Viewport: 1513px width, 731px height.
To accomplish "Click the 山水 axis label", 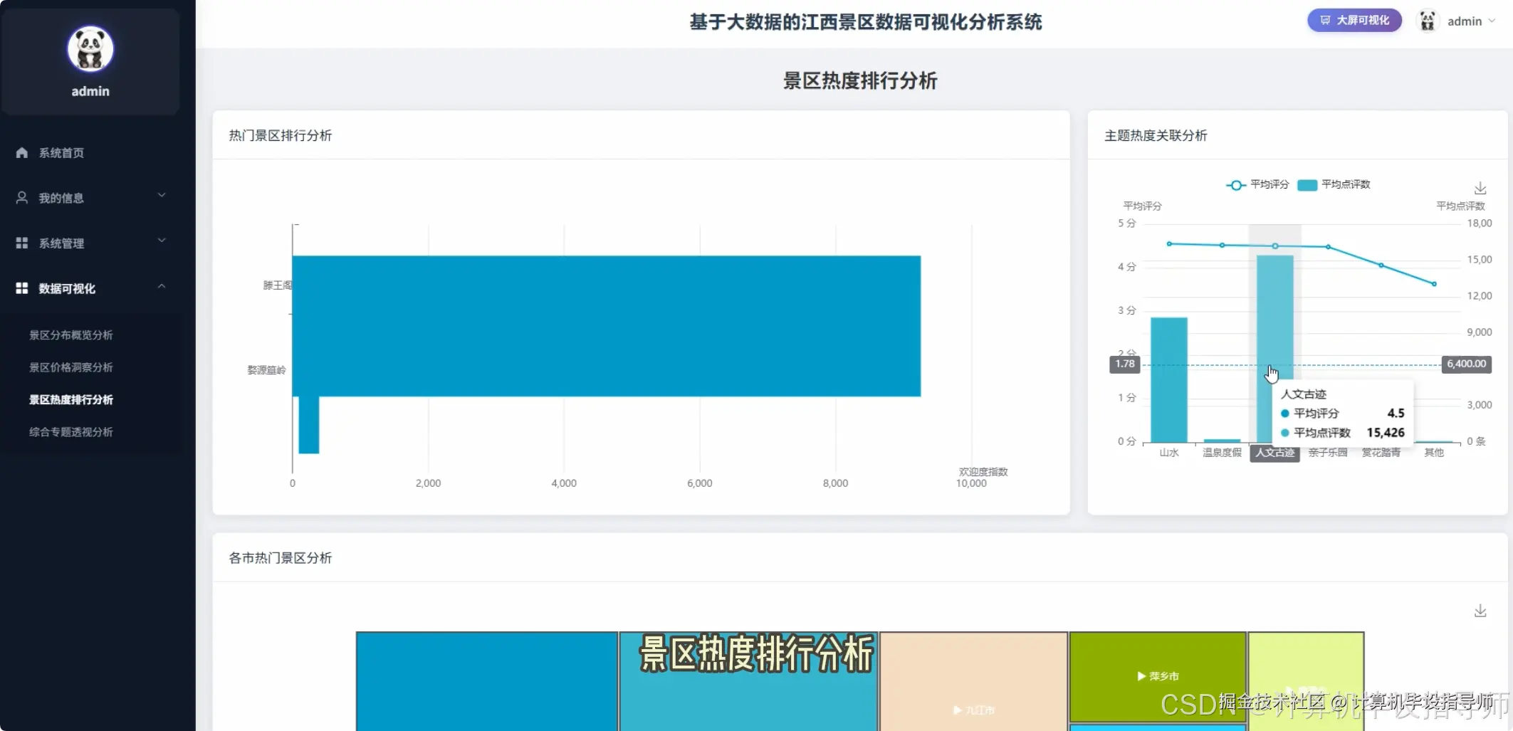I will tap(1169, 453).
